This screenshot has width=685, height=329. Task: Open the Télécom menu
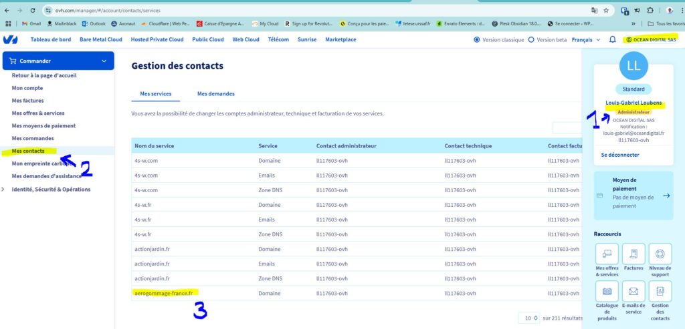pyautogui.click(x=278, y=39)
